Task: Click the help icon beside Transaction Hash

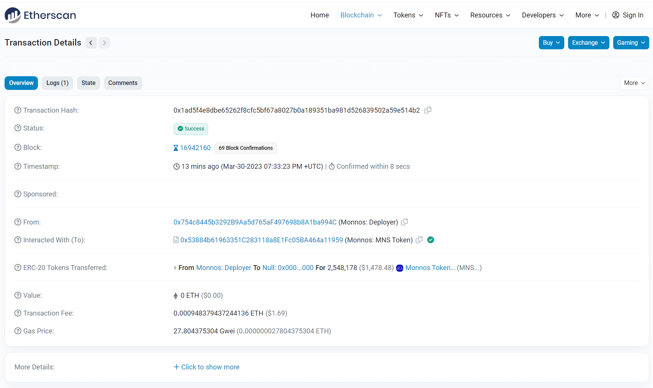Action: (x=18, y=110)
